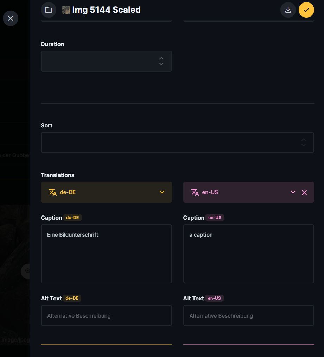Click the de-DE Alt Text field
Image resolution: width=324 pixels, height=357 pixels.
[106, 315]
